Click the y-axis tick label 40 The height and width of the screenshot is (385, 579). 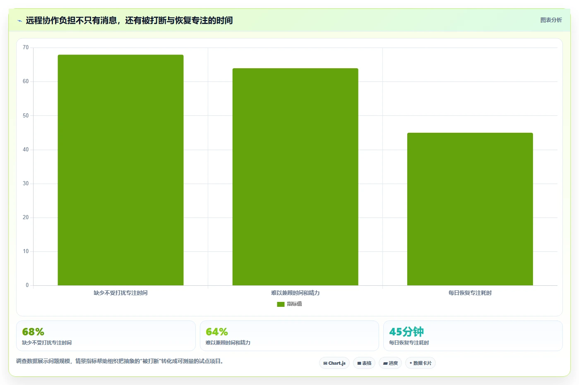pos(26,150)
